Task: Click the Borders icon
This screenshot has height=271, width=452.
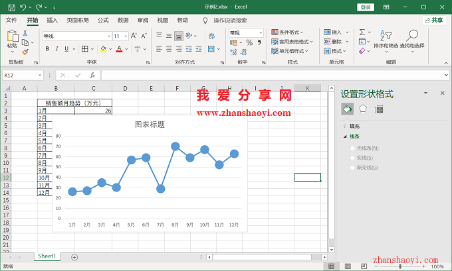Action: tap(85, 49)
